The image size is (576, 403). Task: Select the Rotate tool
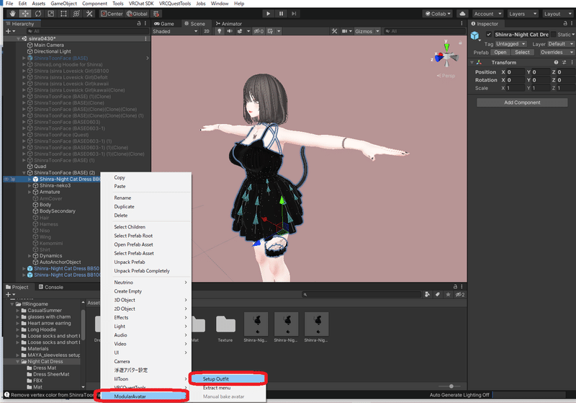click(37, 14)
